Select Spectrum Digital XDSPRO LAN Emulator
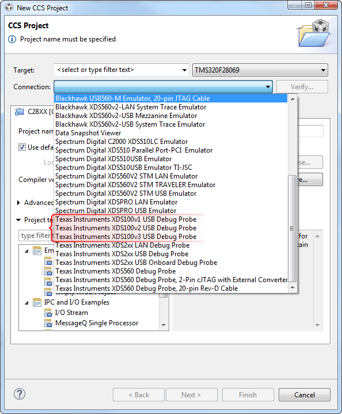 [x=170, y=202]
